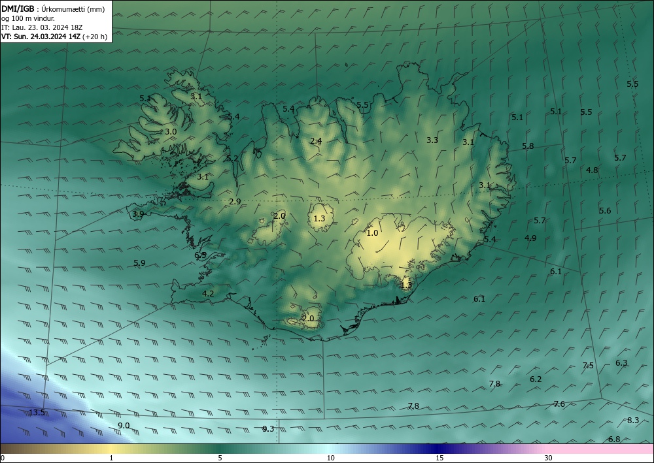The image size is (654, 463).
Task: Click the 9.0 precipitable water value
Action: tap(124, 426)
